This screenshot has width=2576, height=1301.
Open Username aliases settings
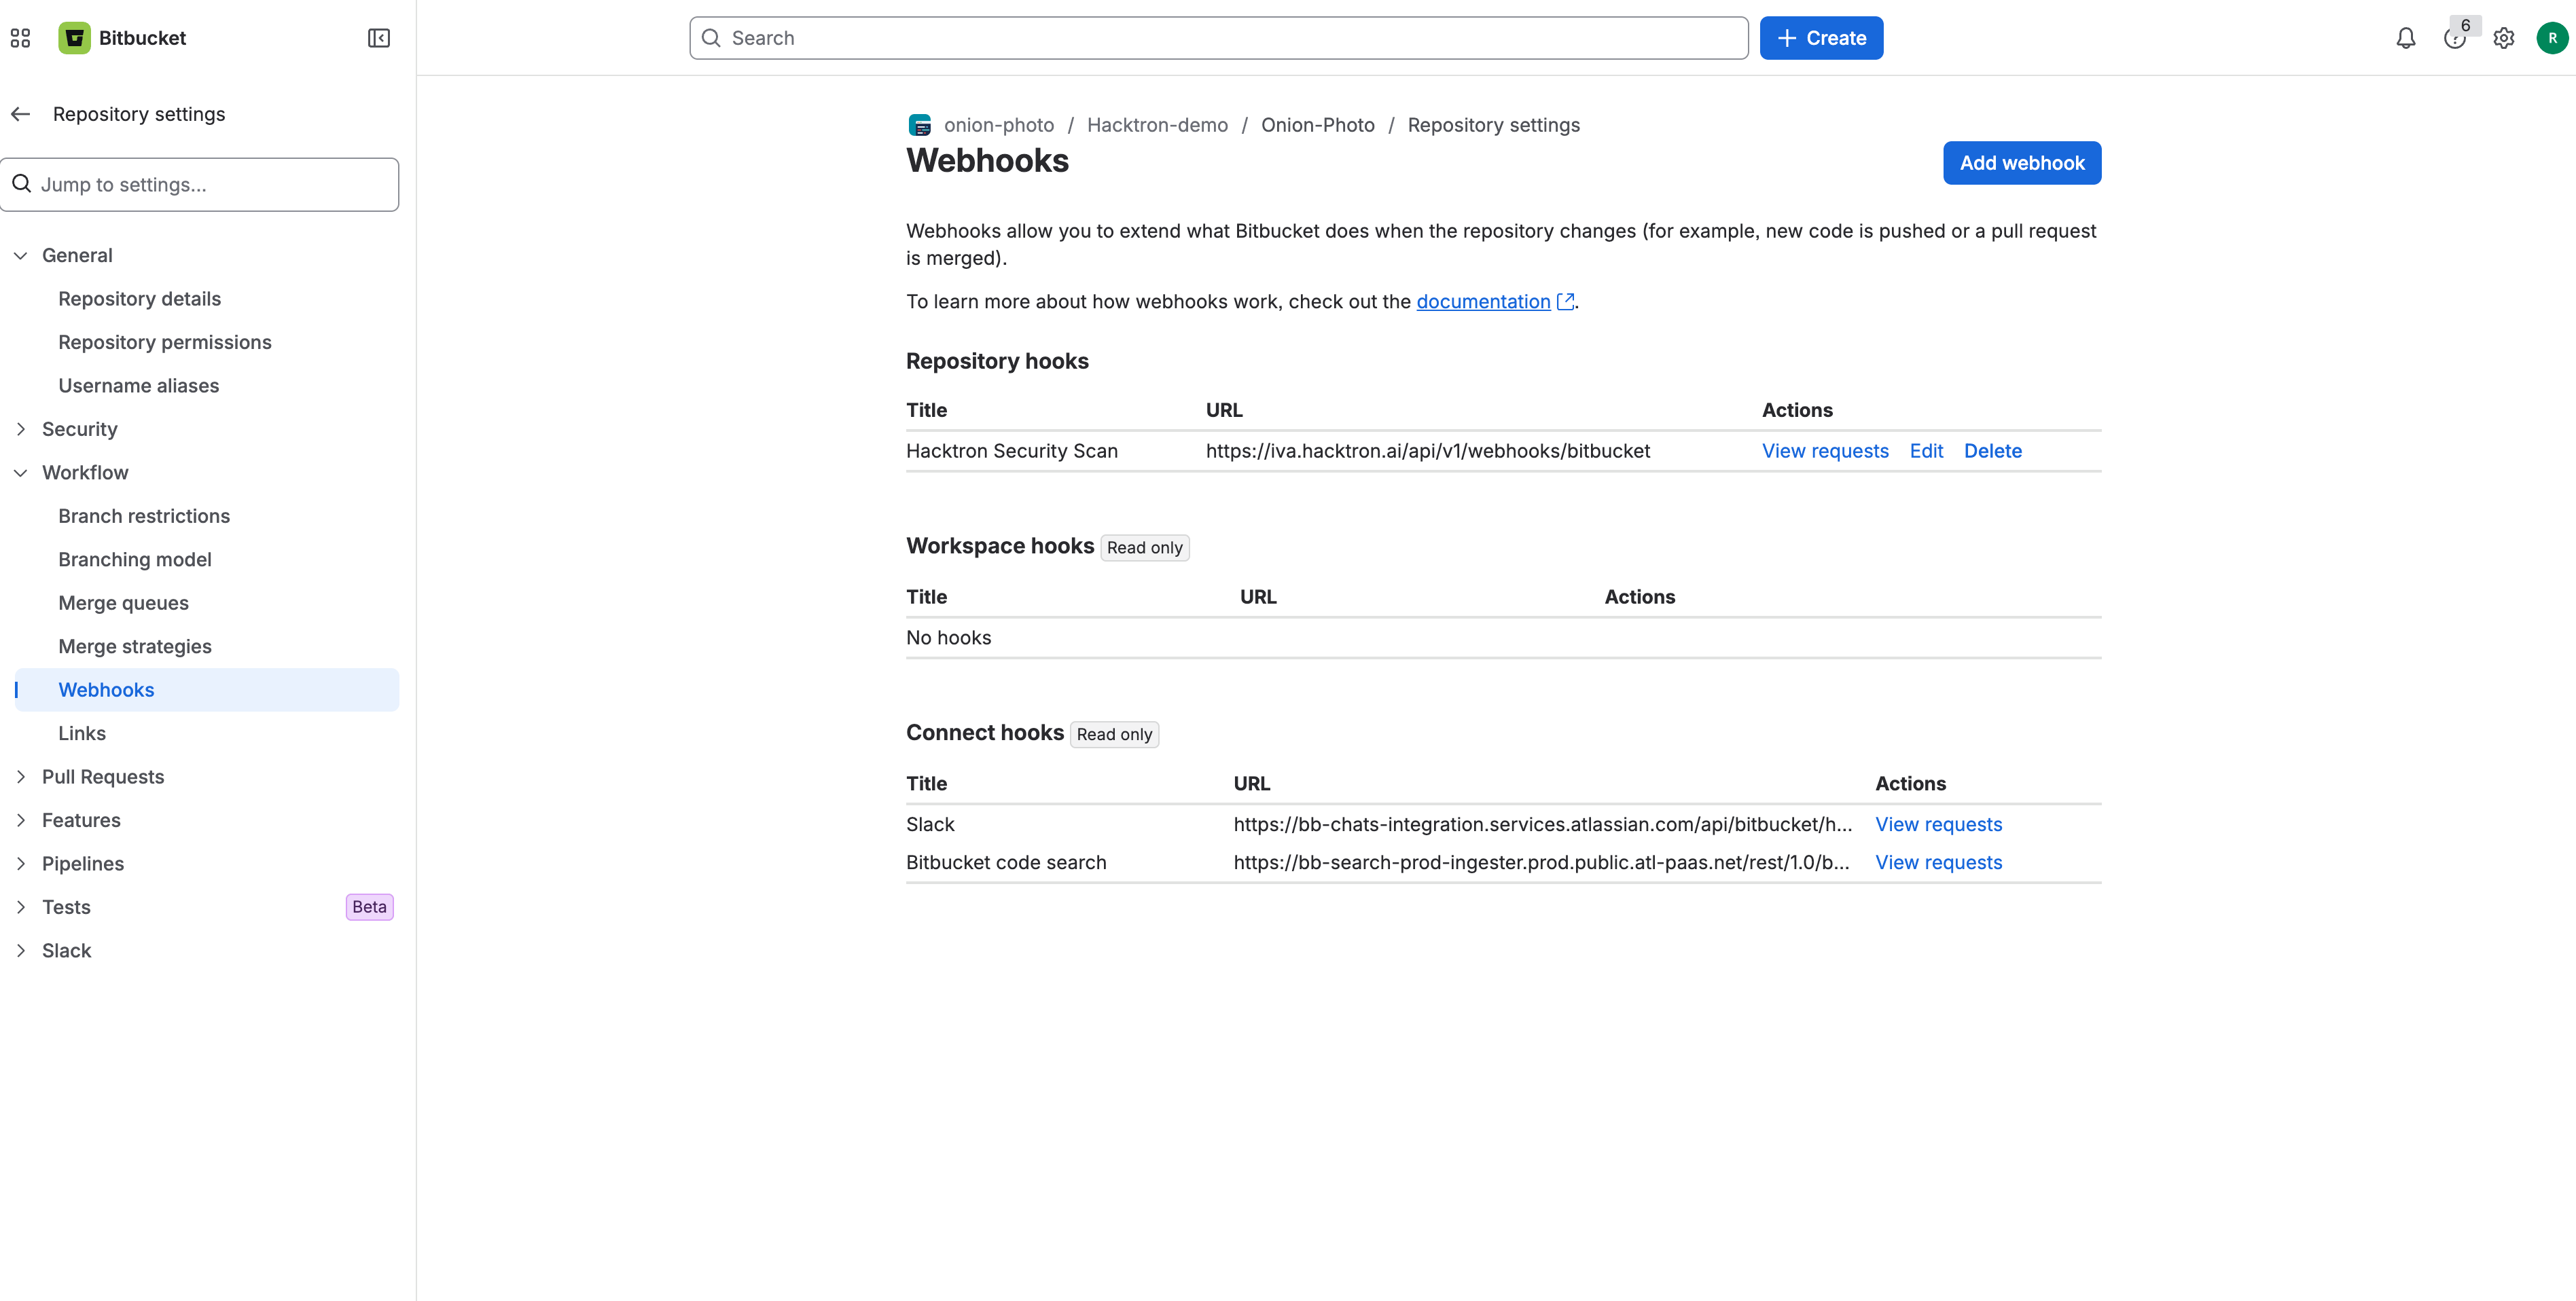(x=138, y=386)
